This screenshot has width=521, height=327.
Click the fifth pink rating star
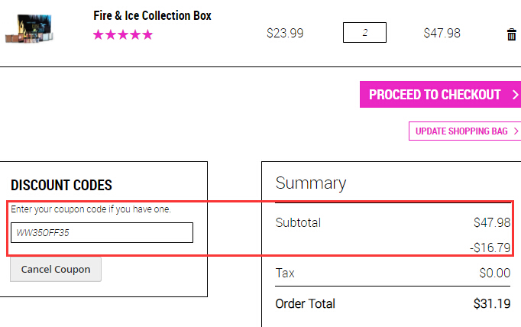(x=147, y=34)
